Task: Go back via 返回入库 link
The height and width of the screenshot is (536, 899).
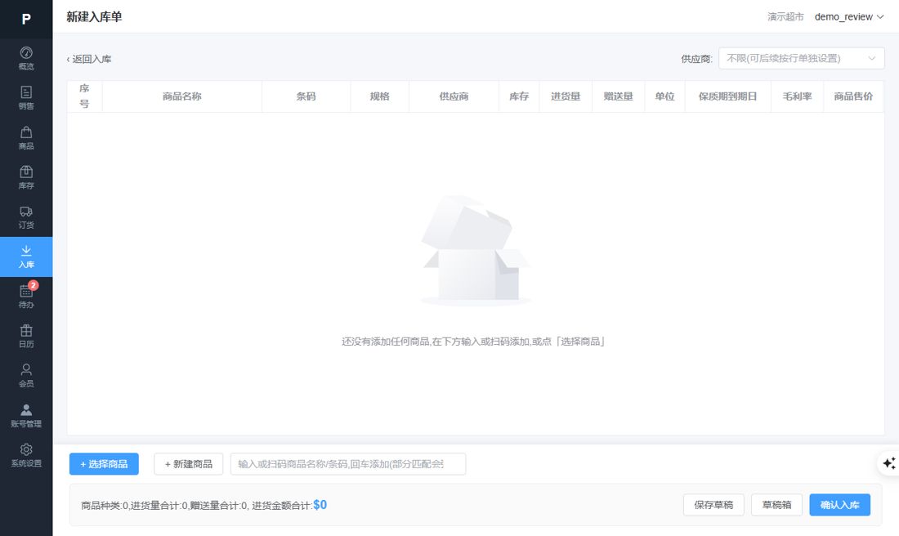Action: coord(89,59)
